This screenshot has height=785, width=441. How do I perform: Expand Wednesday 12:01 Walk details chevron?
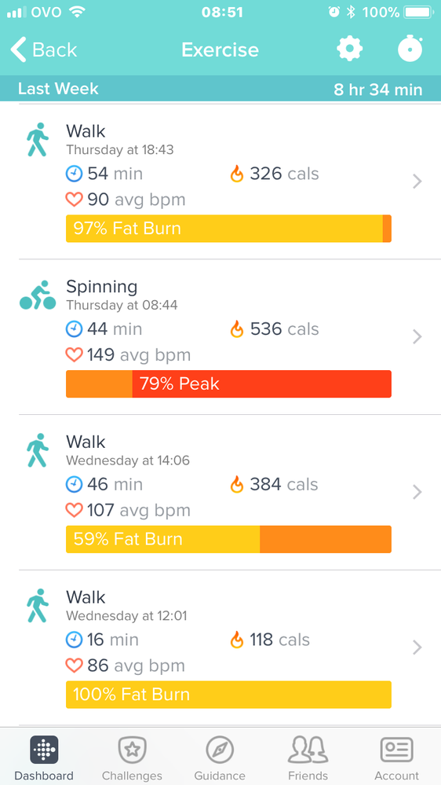coord(417,647)
